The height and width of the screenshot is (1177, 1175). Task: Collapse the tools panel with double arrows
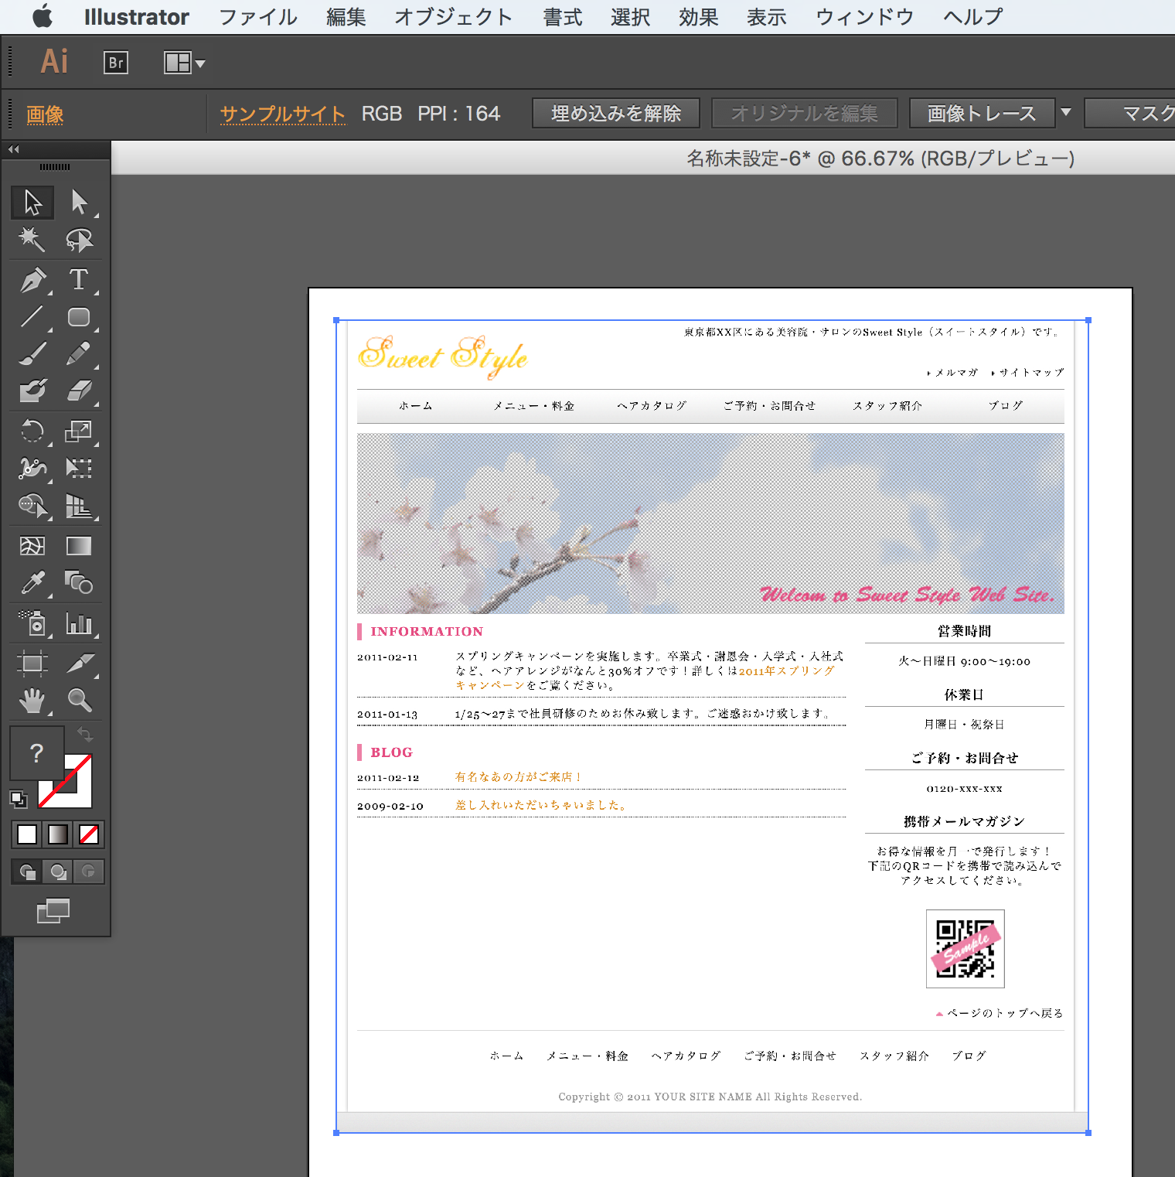click(x=14, y=149)
